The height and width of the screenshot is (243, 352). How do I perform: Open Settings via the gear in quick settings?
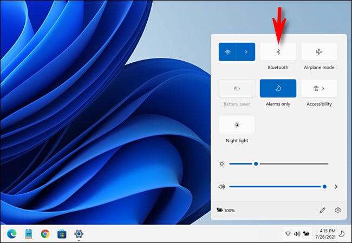point(337,210)
